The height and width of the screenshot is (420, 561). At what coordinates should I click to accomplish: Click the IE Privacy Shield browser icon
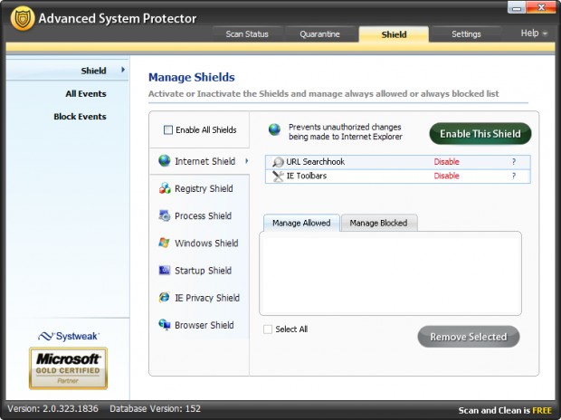164,297
